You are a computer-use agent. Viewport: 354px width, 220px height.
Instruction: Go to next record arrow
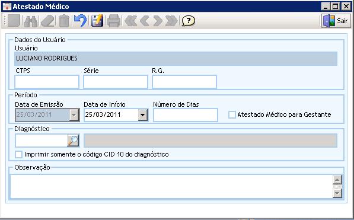click(158, 21)
